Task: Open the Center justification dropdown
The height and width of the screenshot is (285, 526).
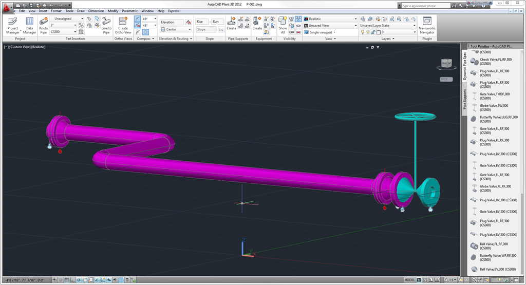Action: coord(176,29)
